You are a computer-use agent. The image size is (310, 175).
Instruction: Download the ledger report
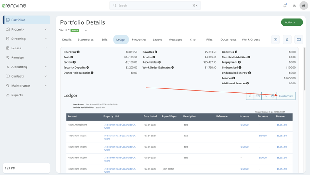point(265,96)
